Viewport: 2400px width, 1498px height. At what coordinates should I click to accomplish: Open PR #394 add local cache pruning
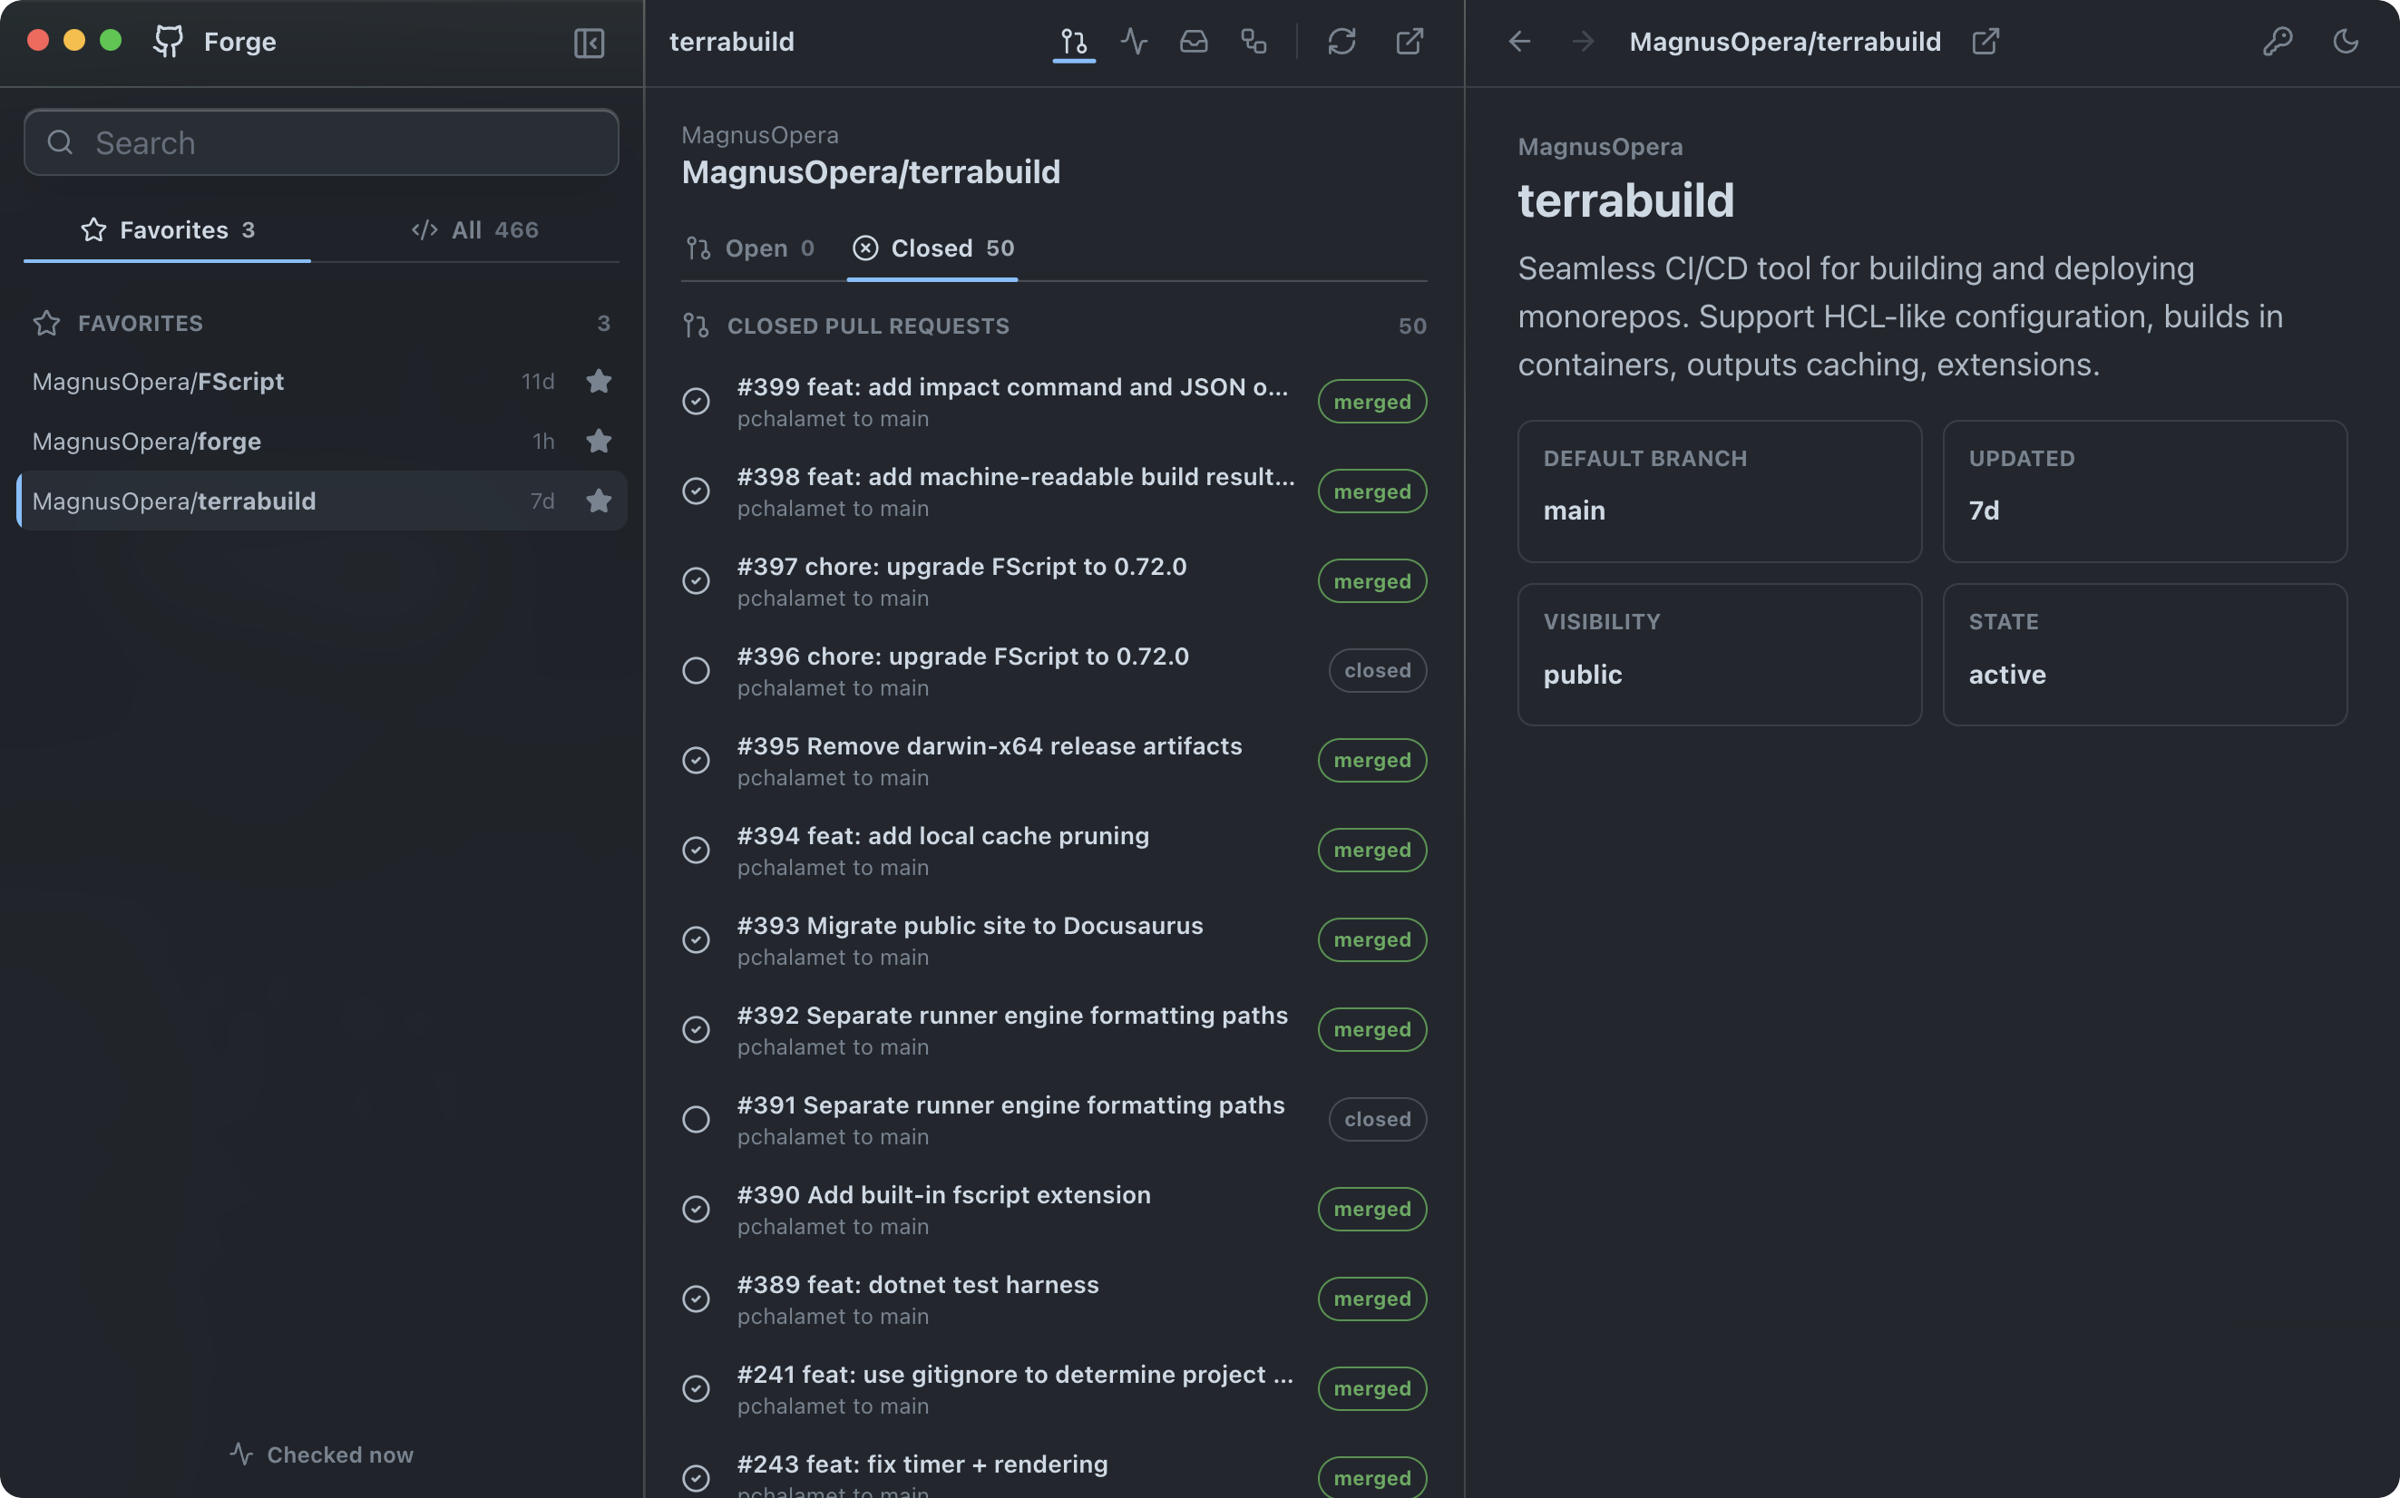1054,851
